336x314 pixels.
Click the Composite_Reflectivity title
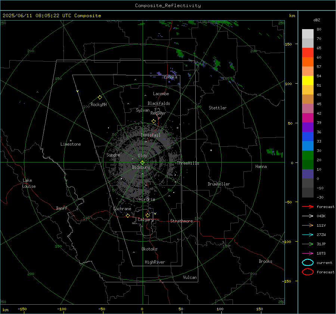point(168,6)
